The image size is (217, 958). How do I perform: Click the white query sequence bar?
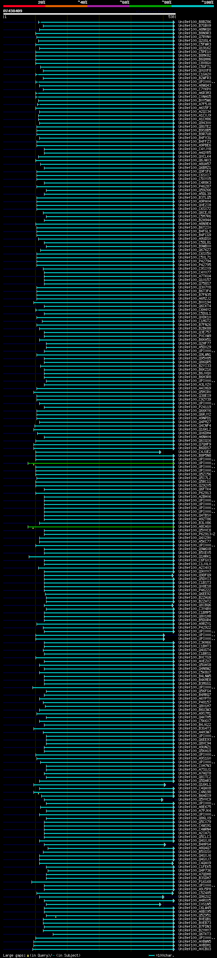[90, 14]
